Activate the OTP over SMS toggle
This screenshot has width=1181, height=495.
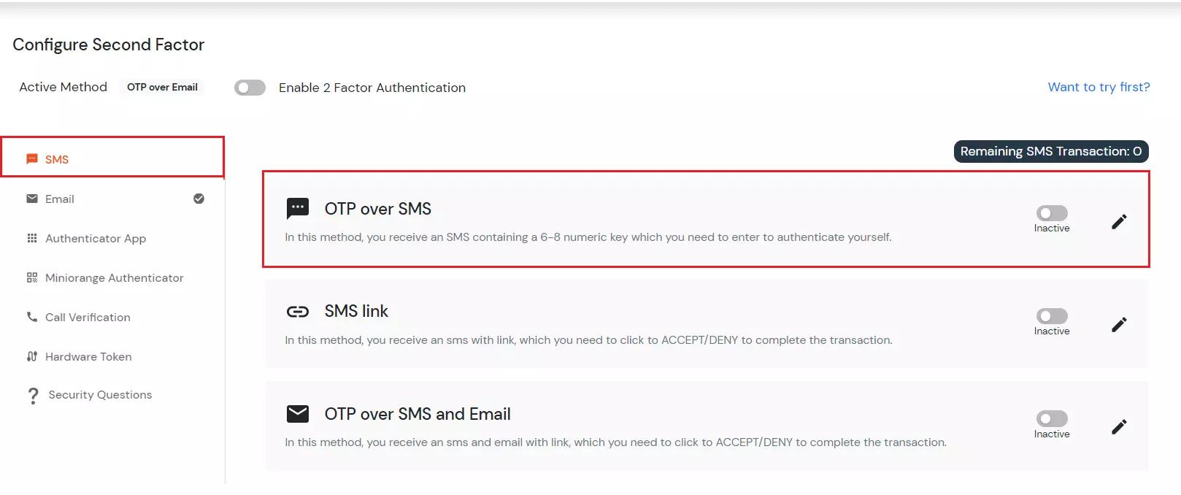click(1051, 213)
